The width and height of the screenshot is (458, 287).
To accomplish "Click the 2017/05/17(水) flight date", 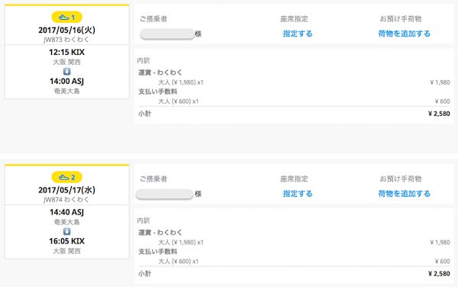I will coord(67,190).
